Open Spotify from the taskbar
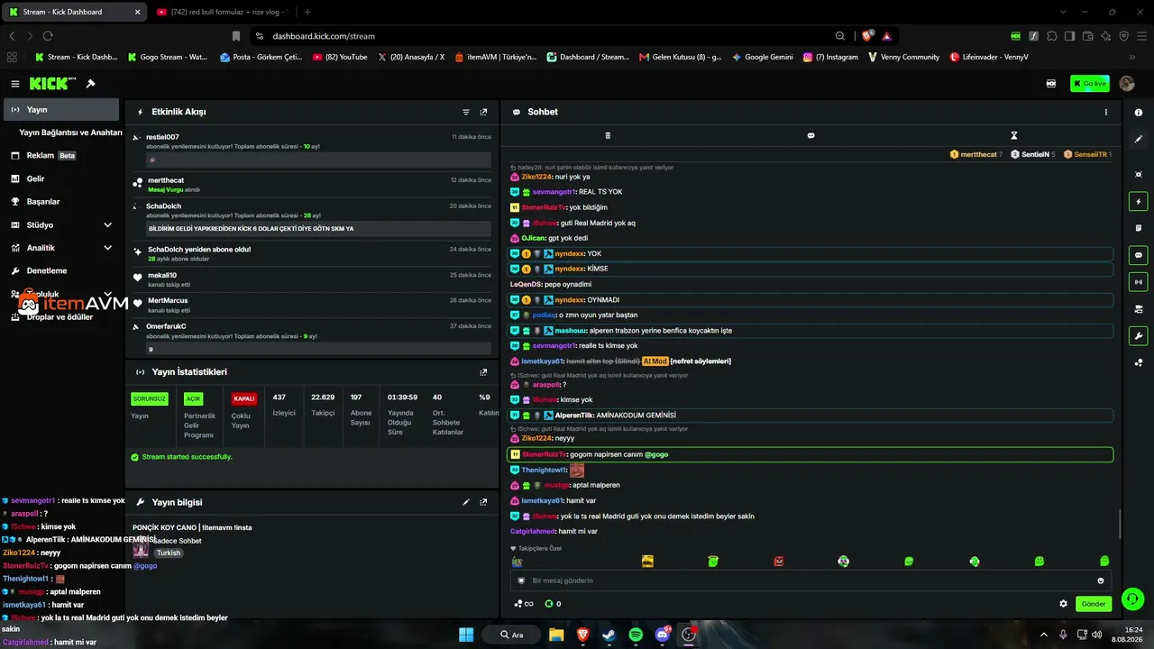Screen dimensions: 1154x649 coord(636,635)
